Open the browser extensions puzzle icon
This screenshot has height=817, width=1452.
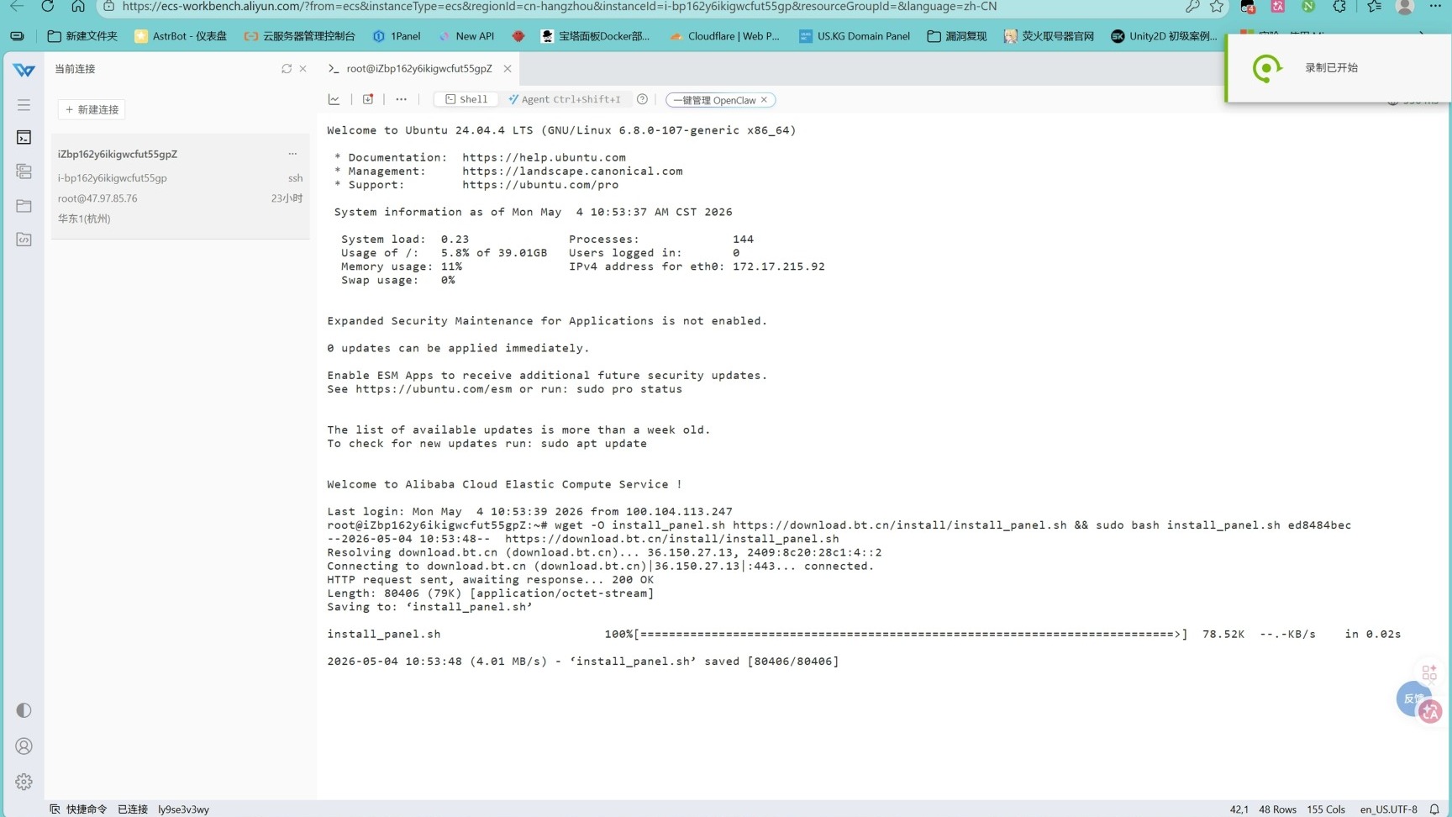pyautogui.click(x=1339, y=7)
